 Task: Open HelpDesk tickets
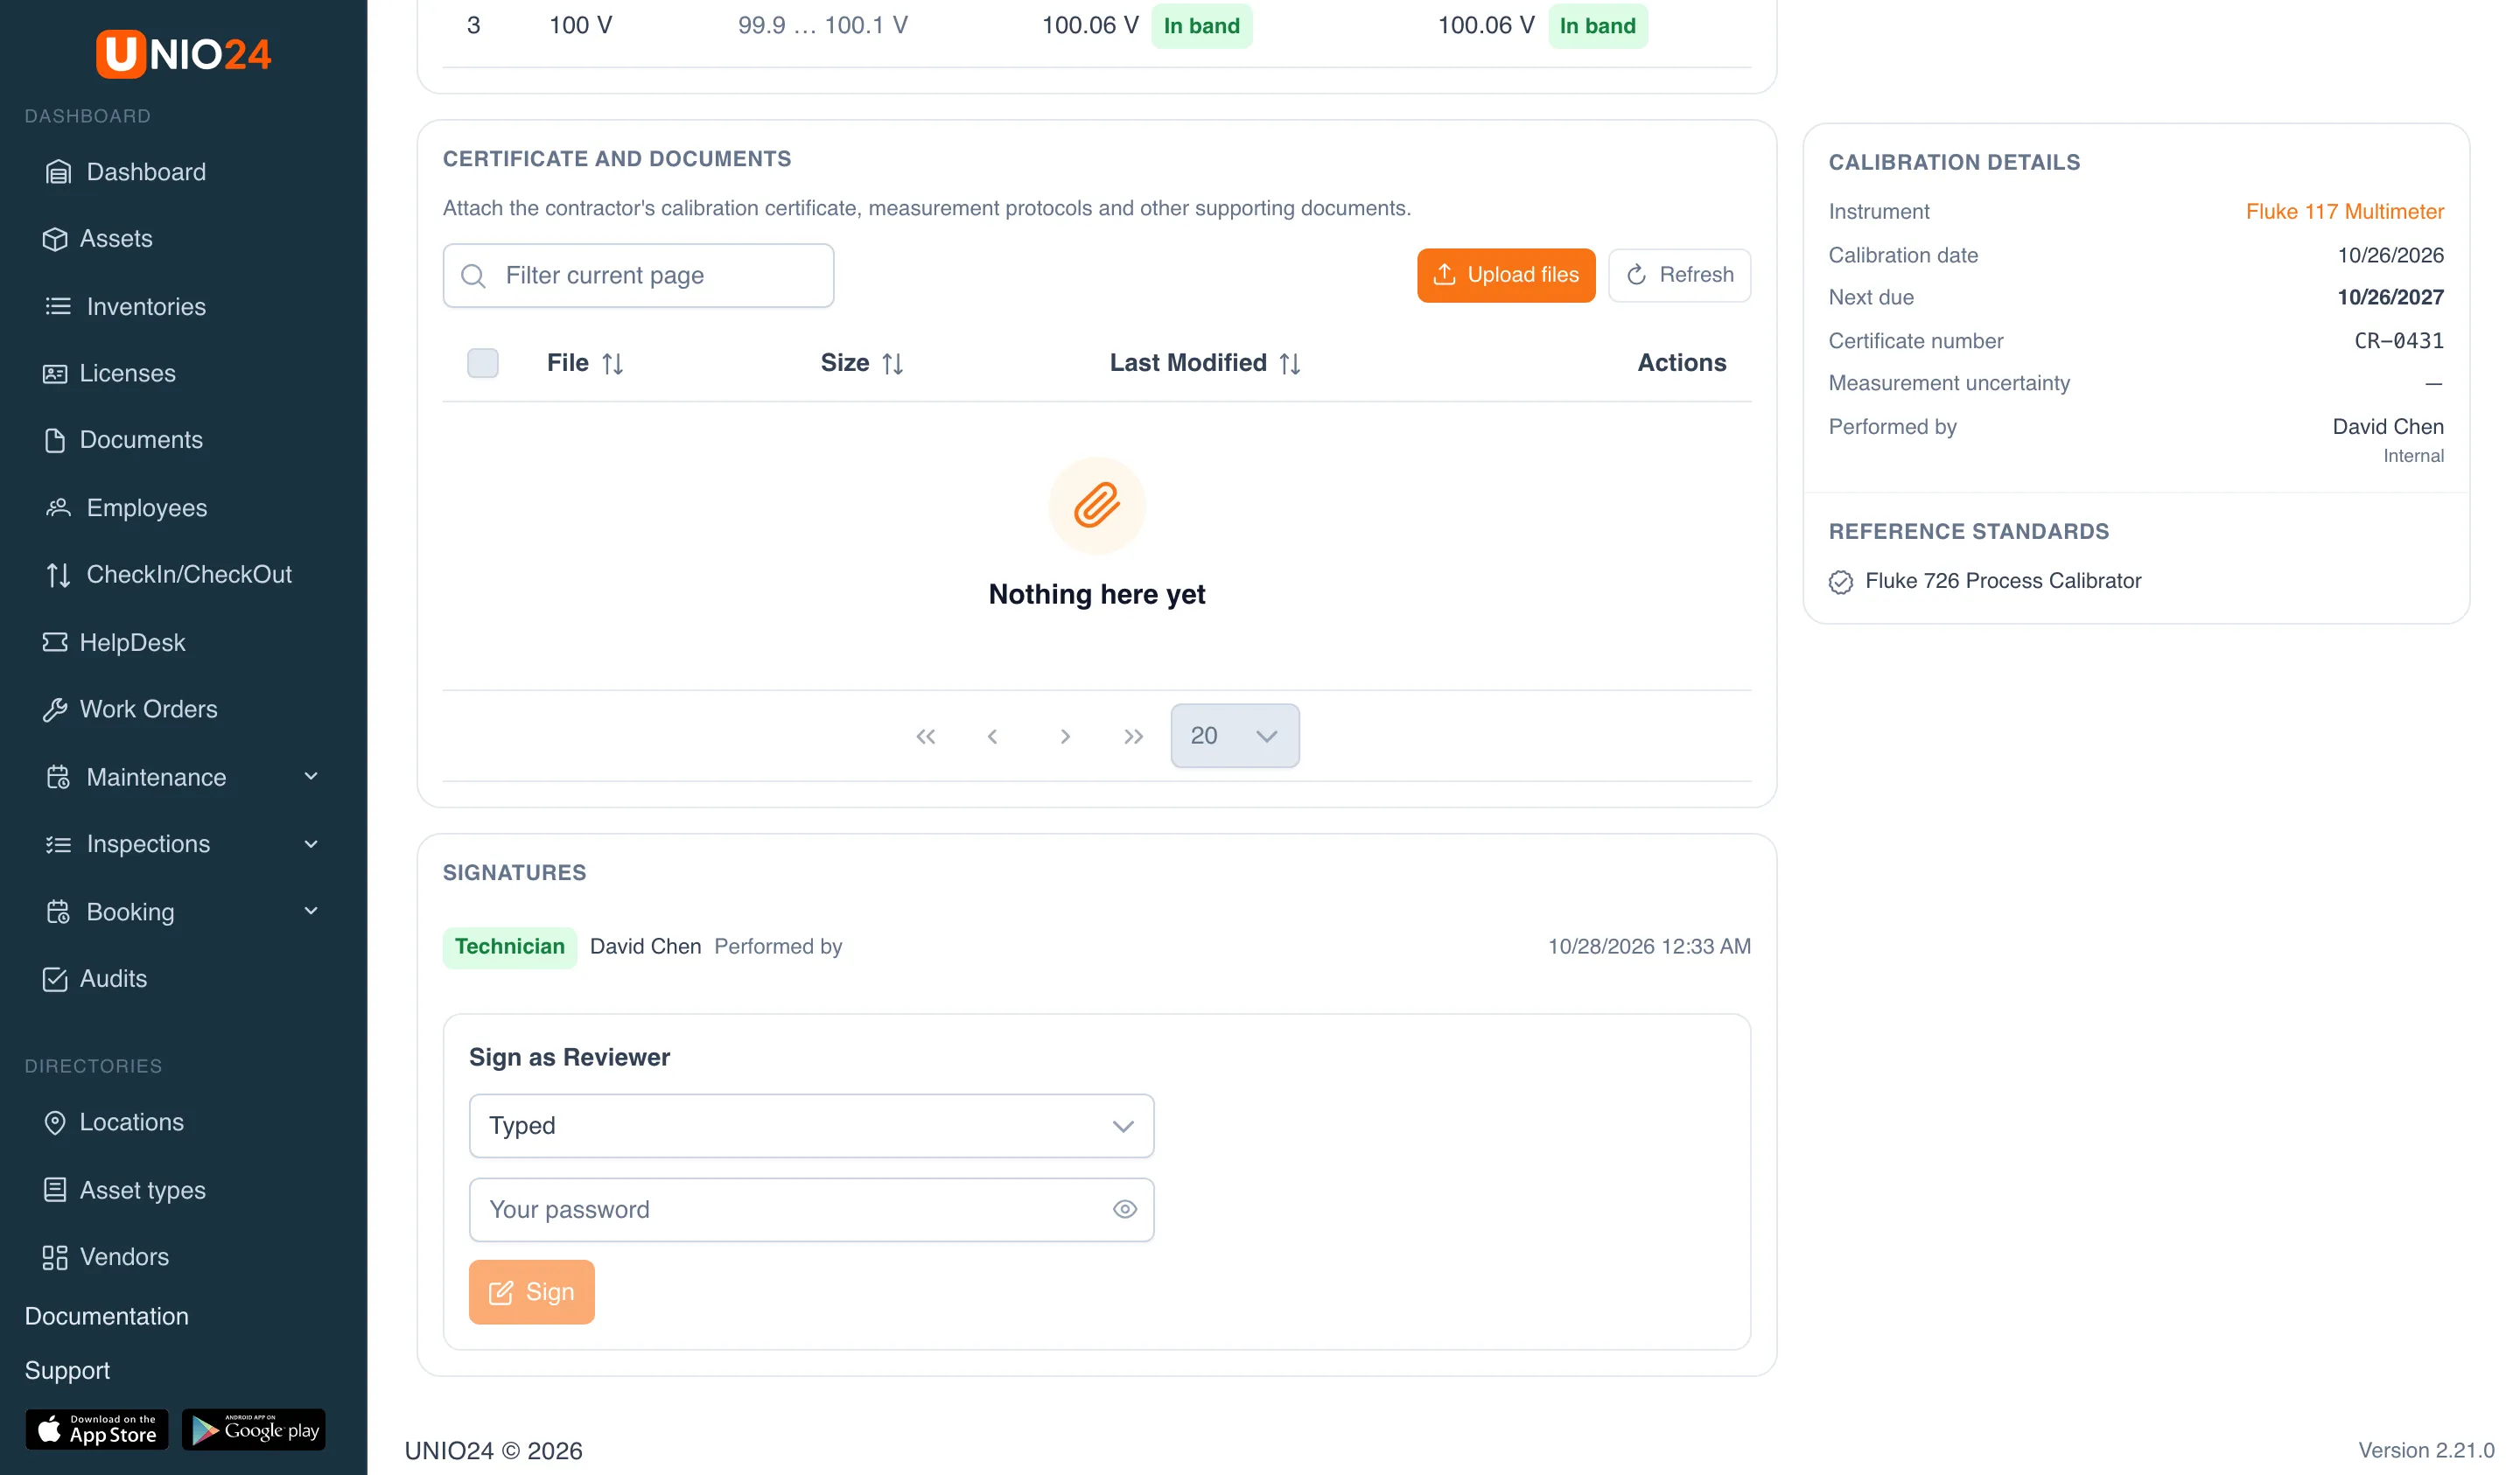click(115, 642)
